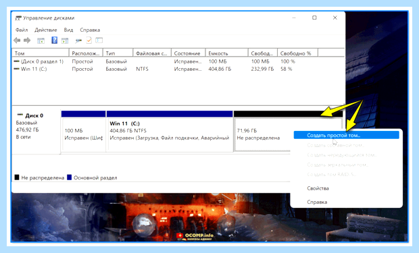Click the 232,99 ГБ free space cell

(262, 69)
